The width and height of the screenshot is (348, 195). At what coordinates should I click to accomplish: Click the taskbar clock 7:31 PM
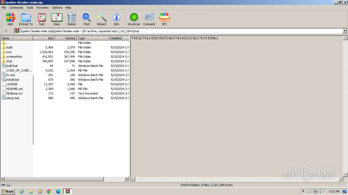point(334,191)
